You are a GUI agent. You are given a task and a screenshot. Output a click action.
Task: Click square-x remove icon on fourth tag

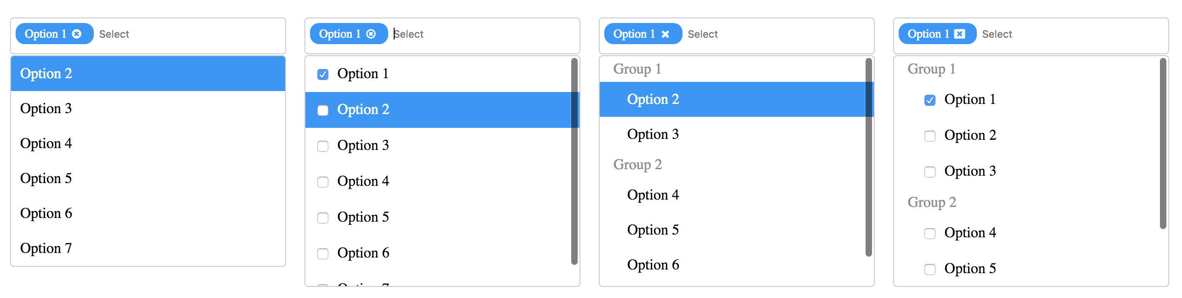(x=959, y=34)
